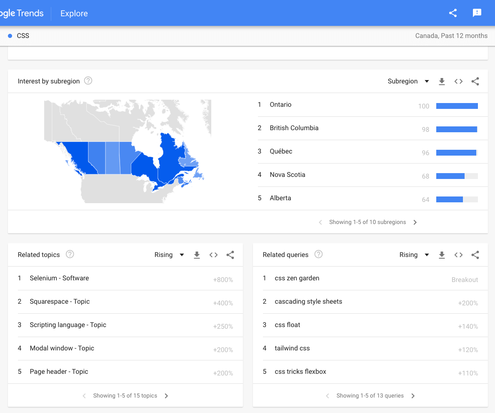Open the Subregion dropdown
The image size is (495, 413).
pos(408,81)
